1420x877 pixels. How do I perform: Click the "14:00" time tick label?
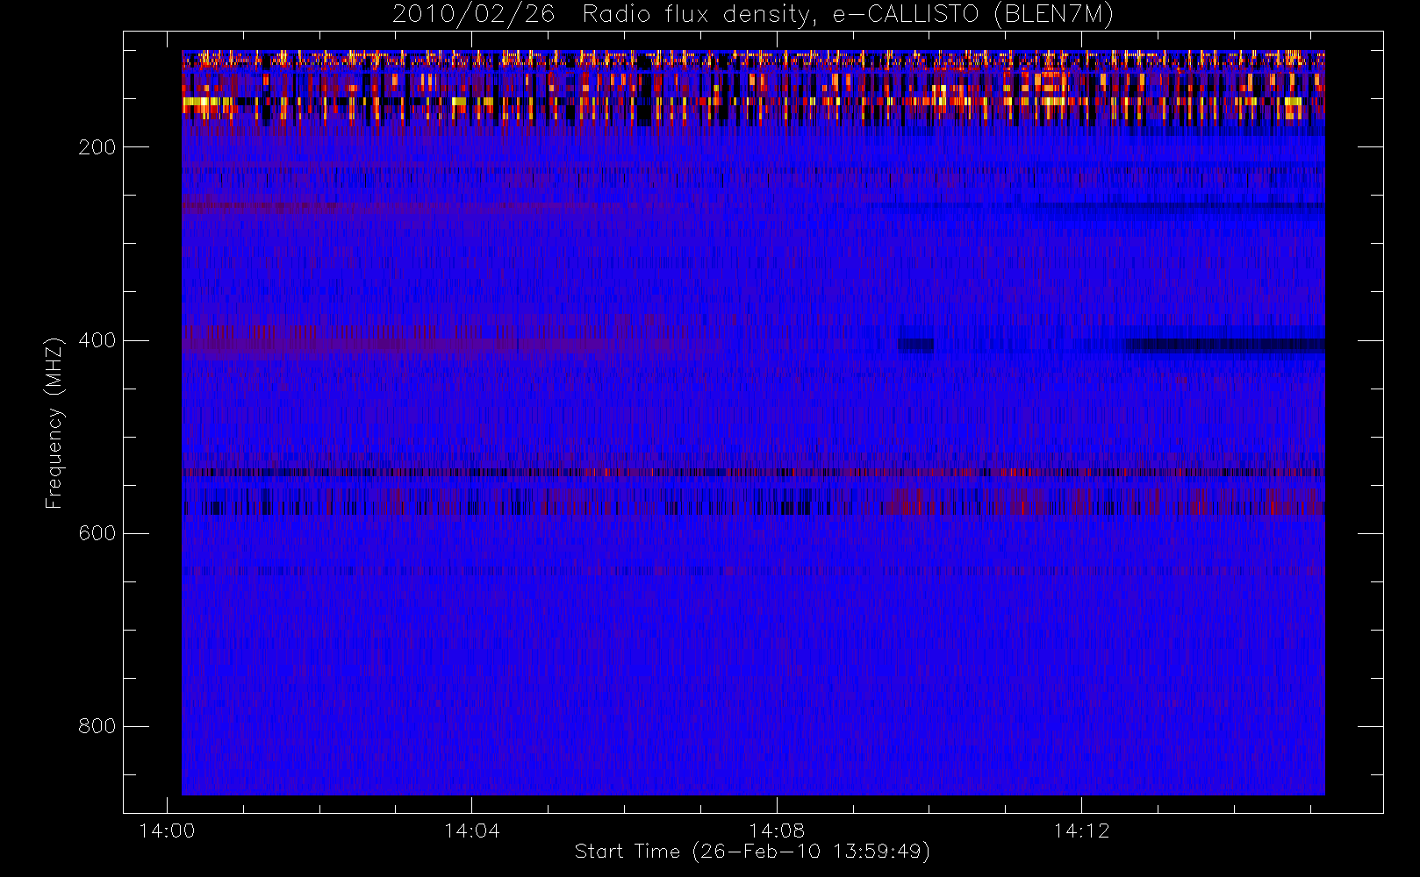pyautogui.click(x=167, y=831)
